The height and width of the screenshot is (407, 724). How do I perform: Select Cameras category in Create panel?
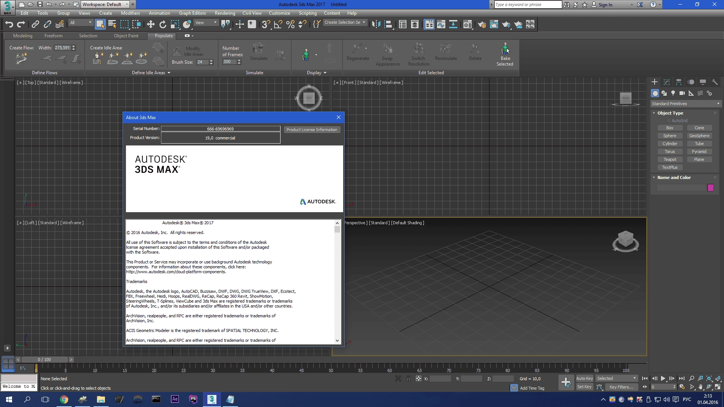[682, 93]
